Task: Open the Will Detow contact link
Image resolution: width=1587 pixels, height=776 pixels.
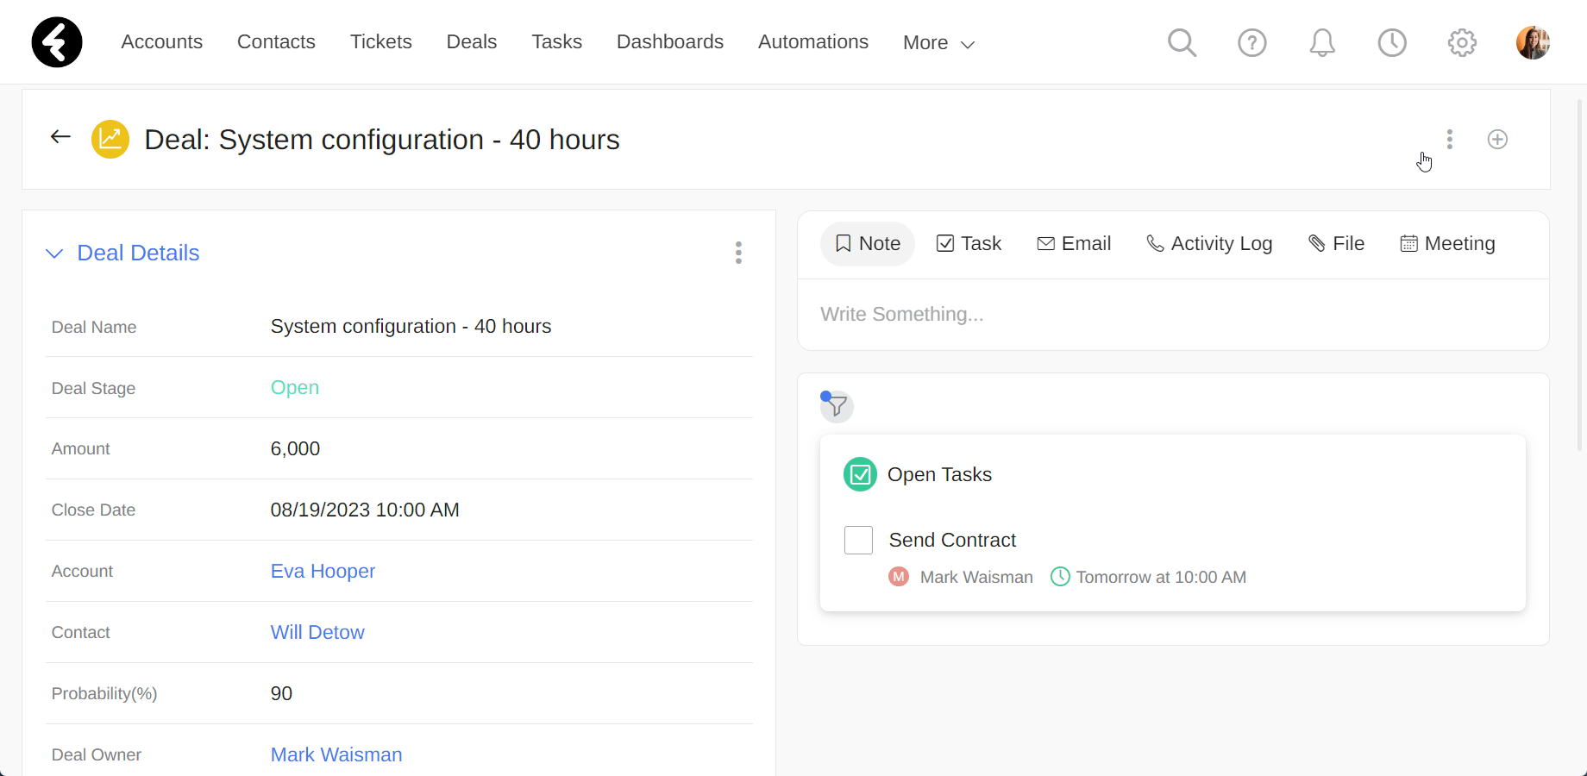Action: click(x=317, y=632)
